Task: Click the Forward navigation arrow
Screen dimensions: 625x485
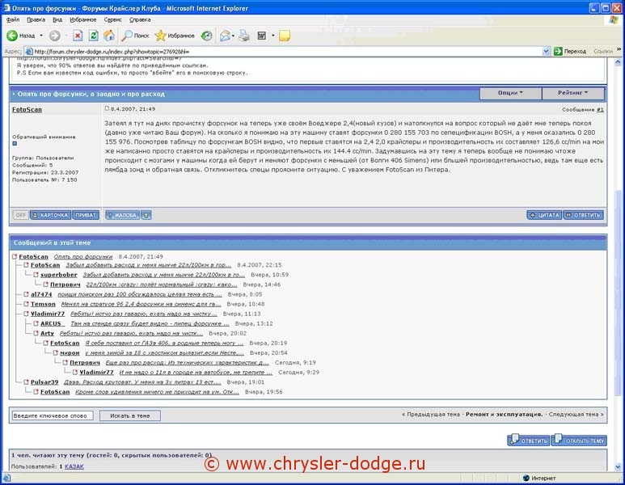Action: pos(55,36)
